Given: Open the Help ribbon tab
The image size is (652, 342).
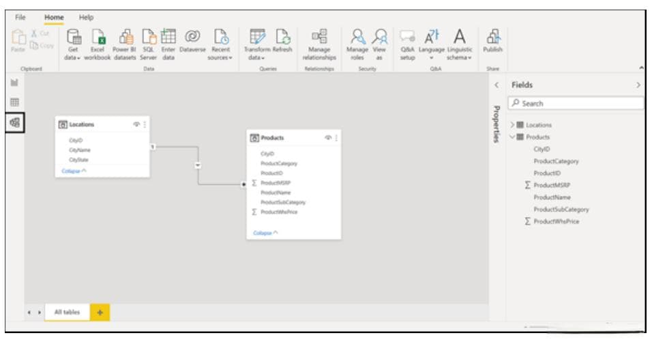Looking at the screenshot, I should tap(86, 17).
